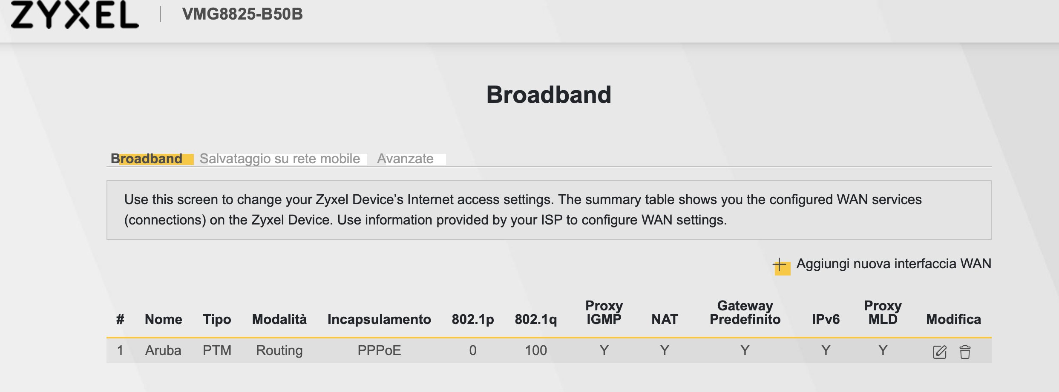
Task: Click the yellow plus icon to add a WAN interface
Action: 781,266
